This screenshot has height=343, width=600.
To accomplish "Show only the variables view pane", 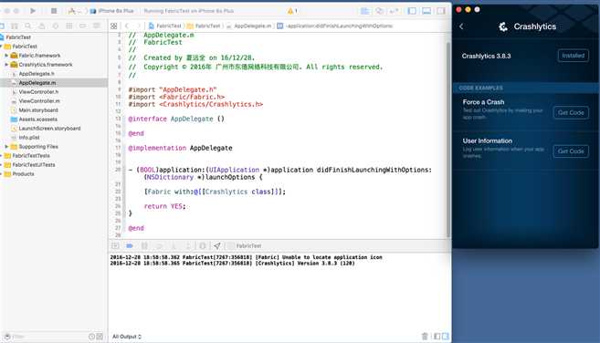I will coord(437,337).
